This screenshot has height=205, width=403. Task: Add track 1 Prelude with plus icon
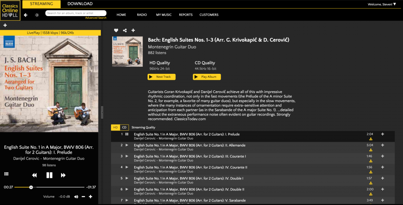tap(383, 134)
